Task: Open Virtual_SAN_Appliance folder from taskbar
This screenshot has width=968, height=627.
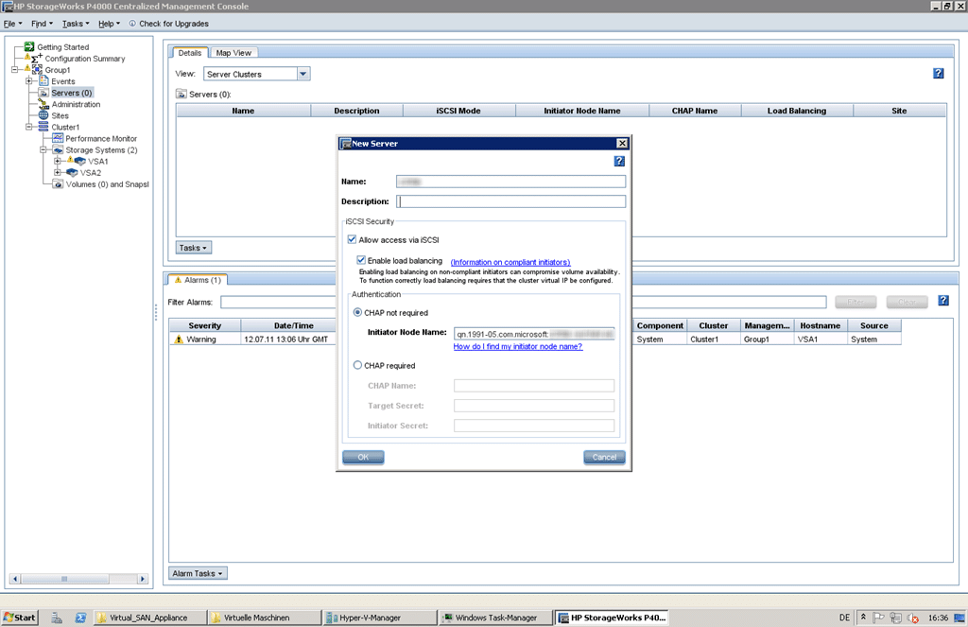Action: (x=149, y=618)
